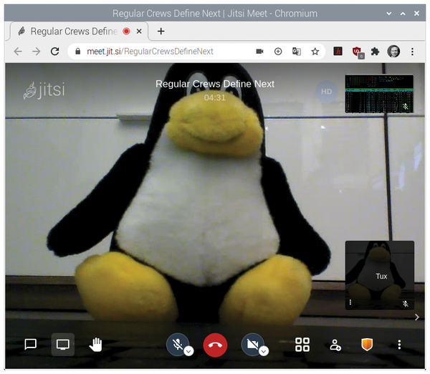Open the uBlock Origin shield extension
The width and height of the screenshot is (430, 374).
pyautogui.click(x=358, y=52)
